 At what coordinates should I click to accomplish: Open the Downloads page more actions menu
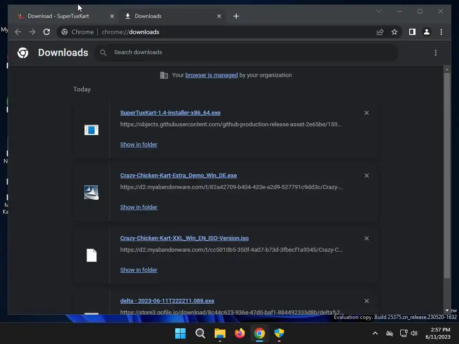click(436, 53)
